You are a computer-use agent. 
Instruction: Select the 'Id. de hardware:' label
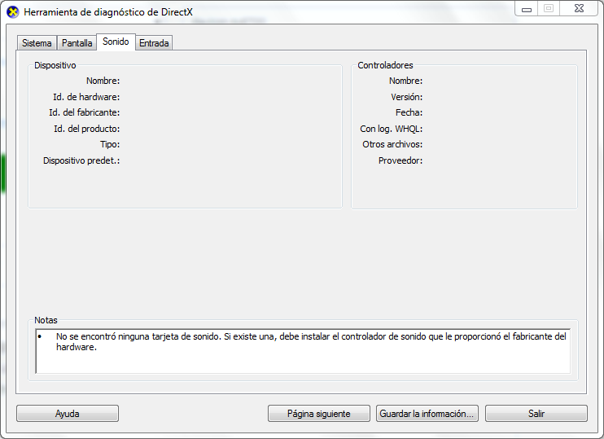[86, 97]
